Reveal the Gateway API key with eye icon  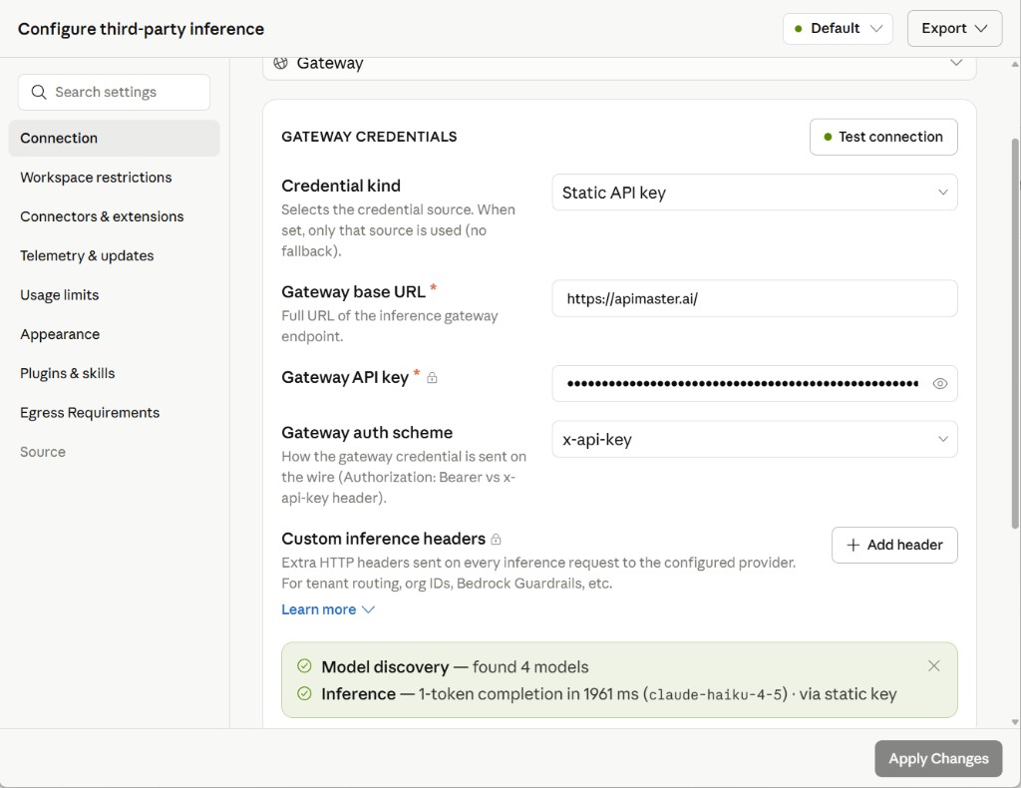pos(939,384)
